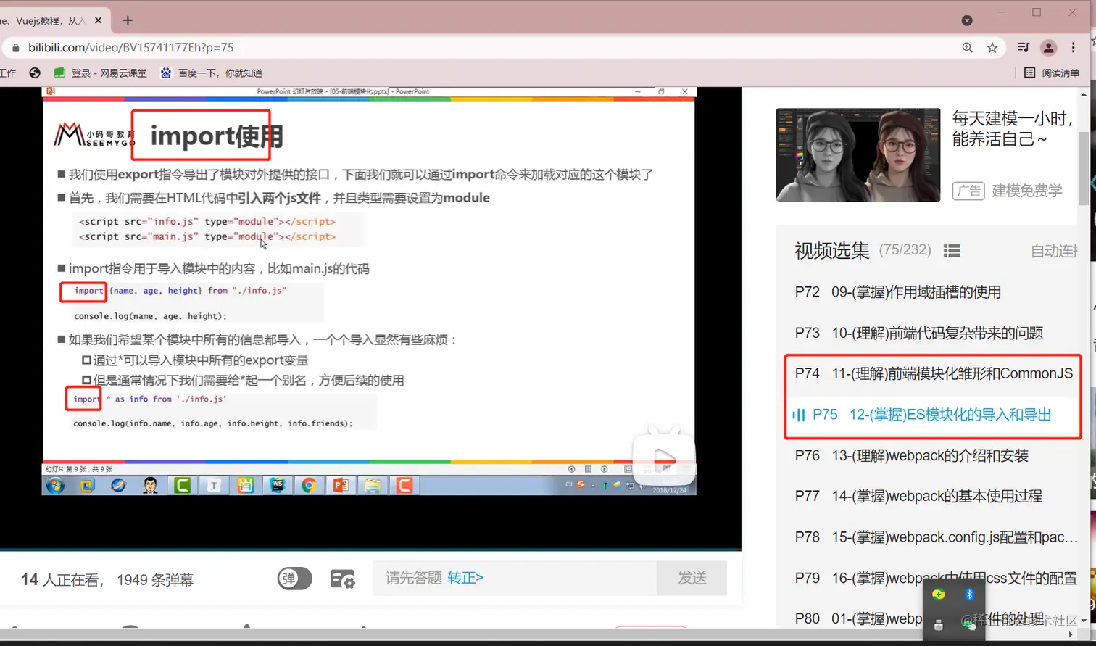
Task: Click the 广告 tag
Action: click(x=968, y=191)
